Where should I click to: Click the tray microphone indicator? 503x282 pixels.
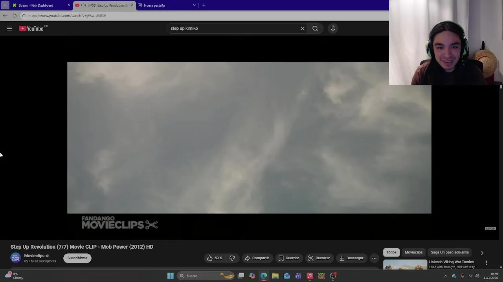(x=462, y=276)
